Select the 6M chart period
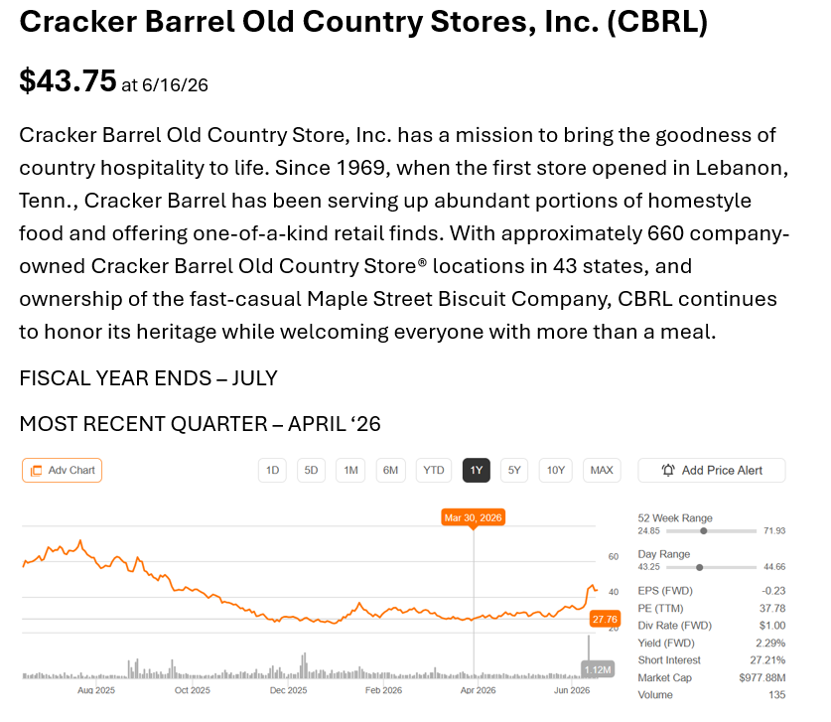This screenshot has height=722, width=831. (x=390, y=470)
